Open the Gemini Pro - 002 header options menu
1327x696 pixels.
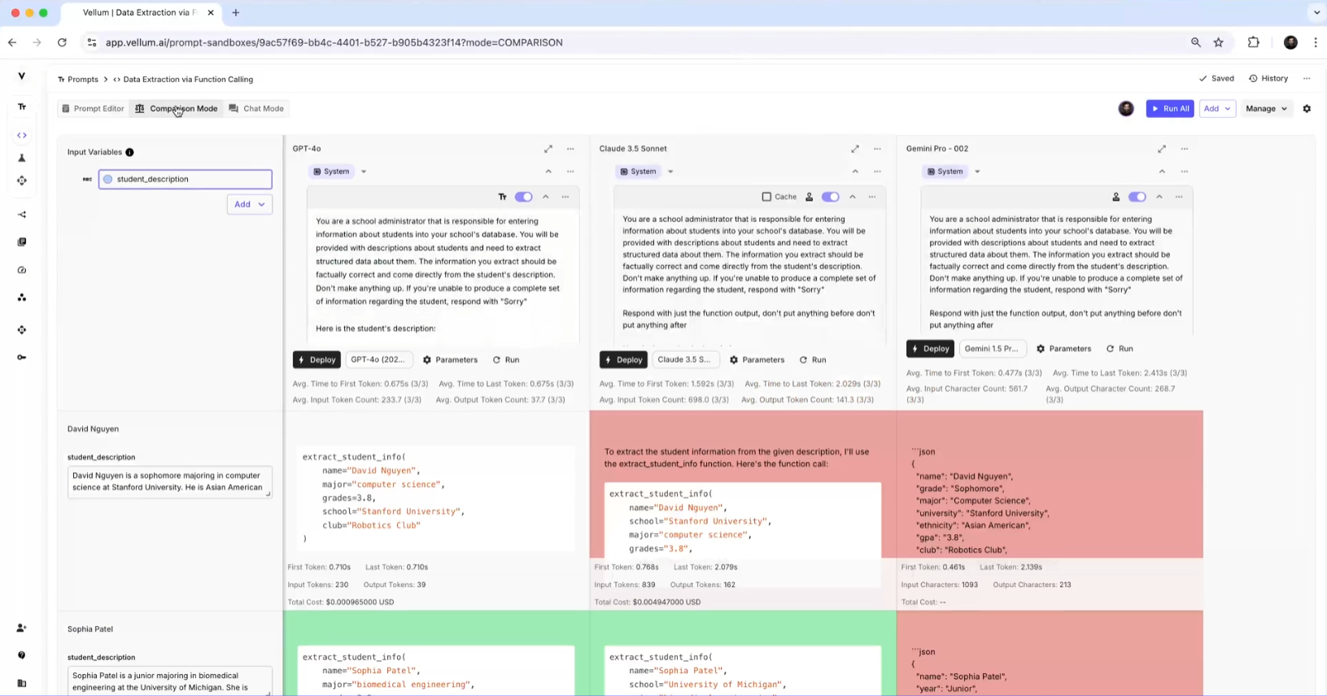coord(1185,149)
